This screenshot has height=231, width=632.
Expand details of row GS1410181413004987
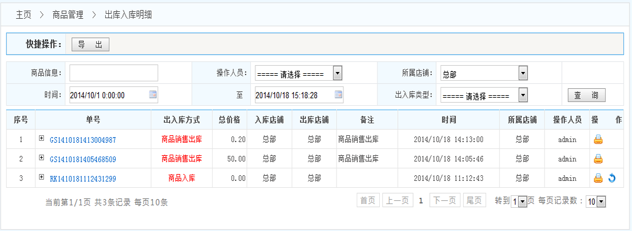[41, 138]
